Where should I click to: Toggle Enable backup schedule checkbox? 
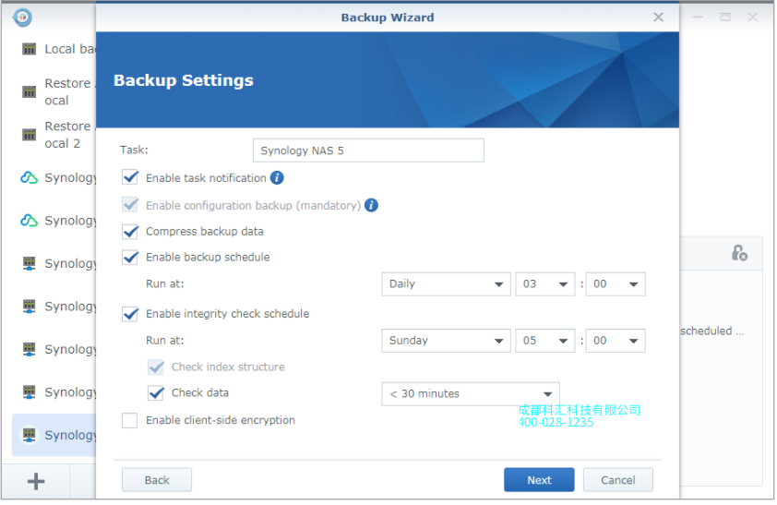click(130, 258)
